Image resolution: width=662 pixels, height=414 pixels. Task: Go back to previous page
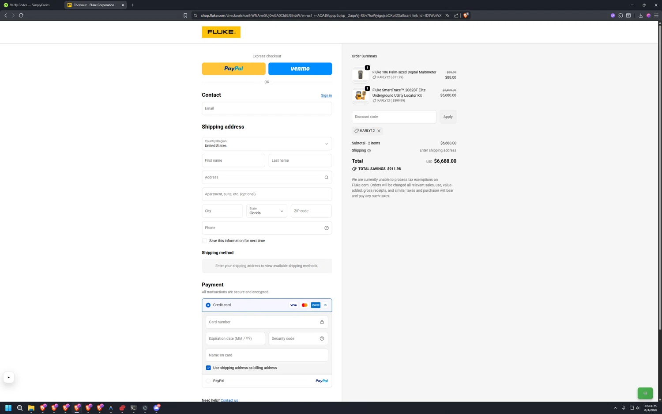click(x=6, y=15)
